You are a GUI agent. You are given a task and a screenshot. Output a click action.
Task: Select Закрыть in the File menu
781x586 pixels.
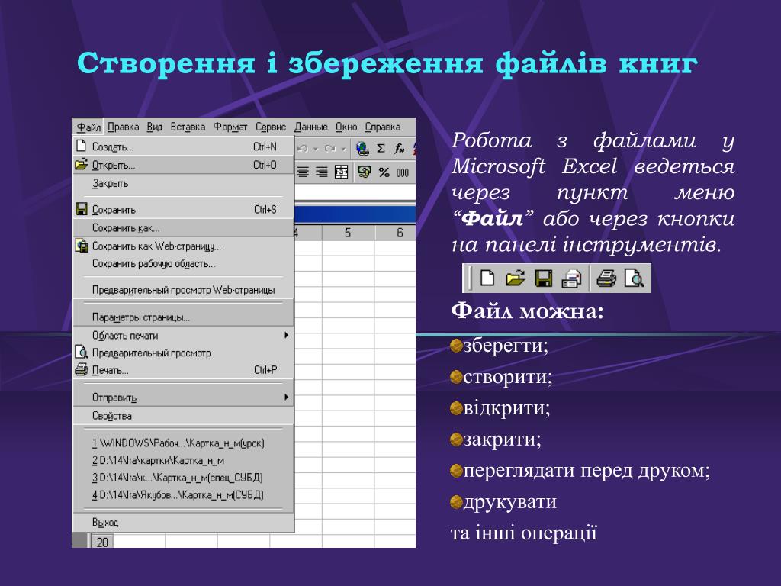pyautogui.click(x=183, y=183)
